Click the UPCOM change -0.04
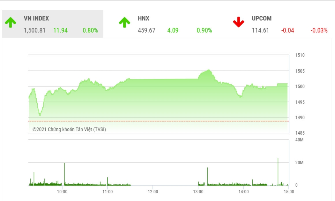Screen dimensions: 335x201 click(x=287, y=30)
